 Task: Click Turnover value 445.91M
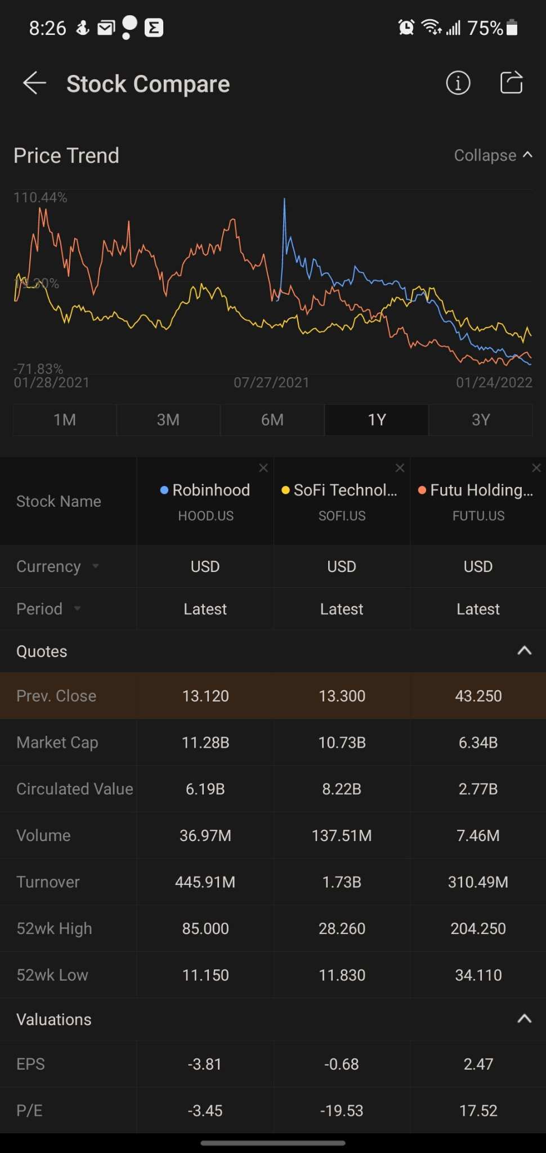[205, 882]
